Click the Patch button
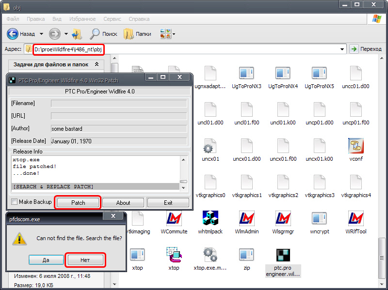 (78, 202)
